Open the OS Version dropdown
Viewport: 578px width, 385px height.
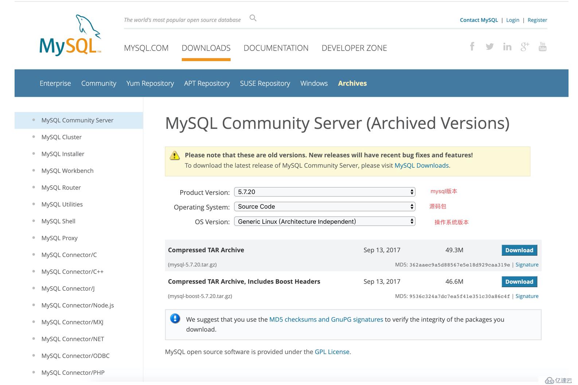pos(325,221)
